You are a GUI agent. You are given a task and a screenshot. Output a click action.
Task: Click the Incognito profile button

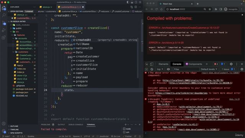[x=231, y=9]
